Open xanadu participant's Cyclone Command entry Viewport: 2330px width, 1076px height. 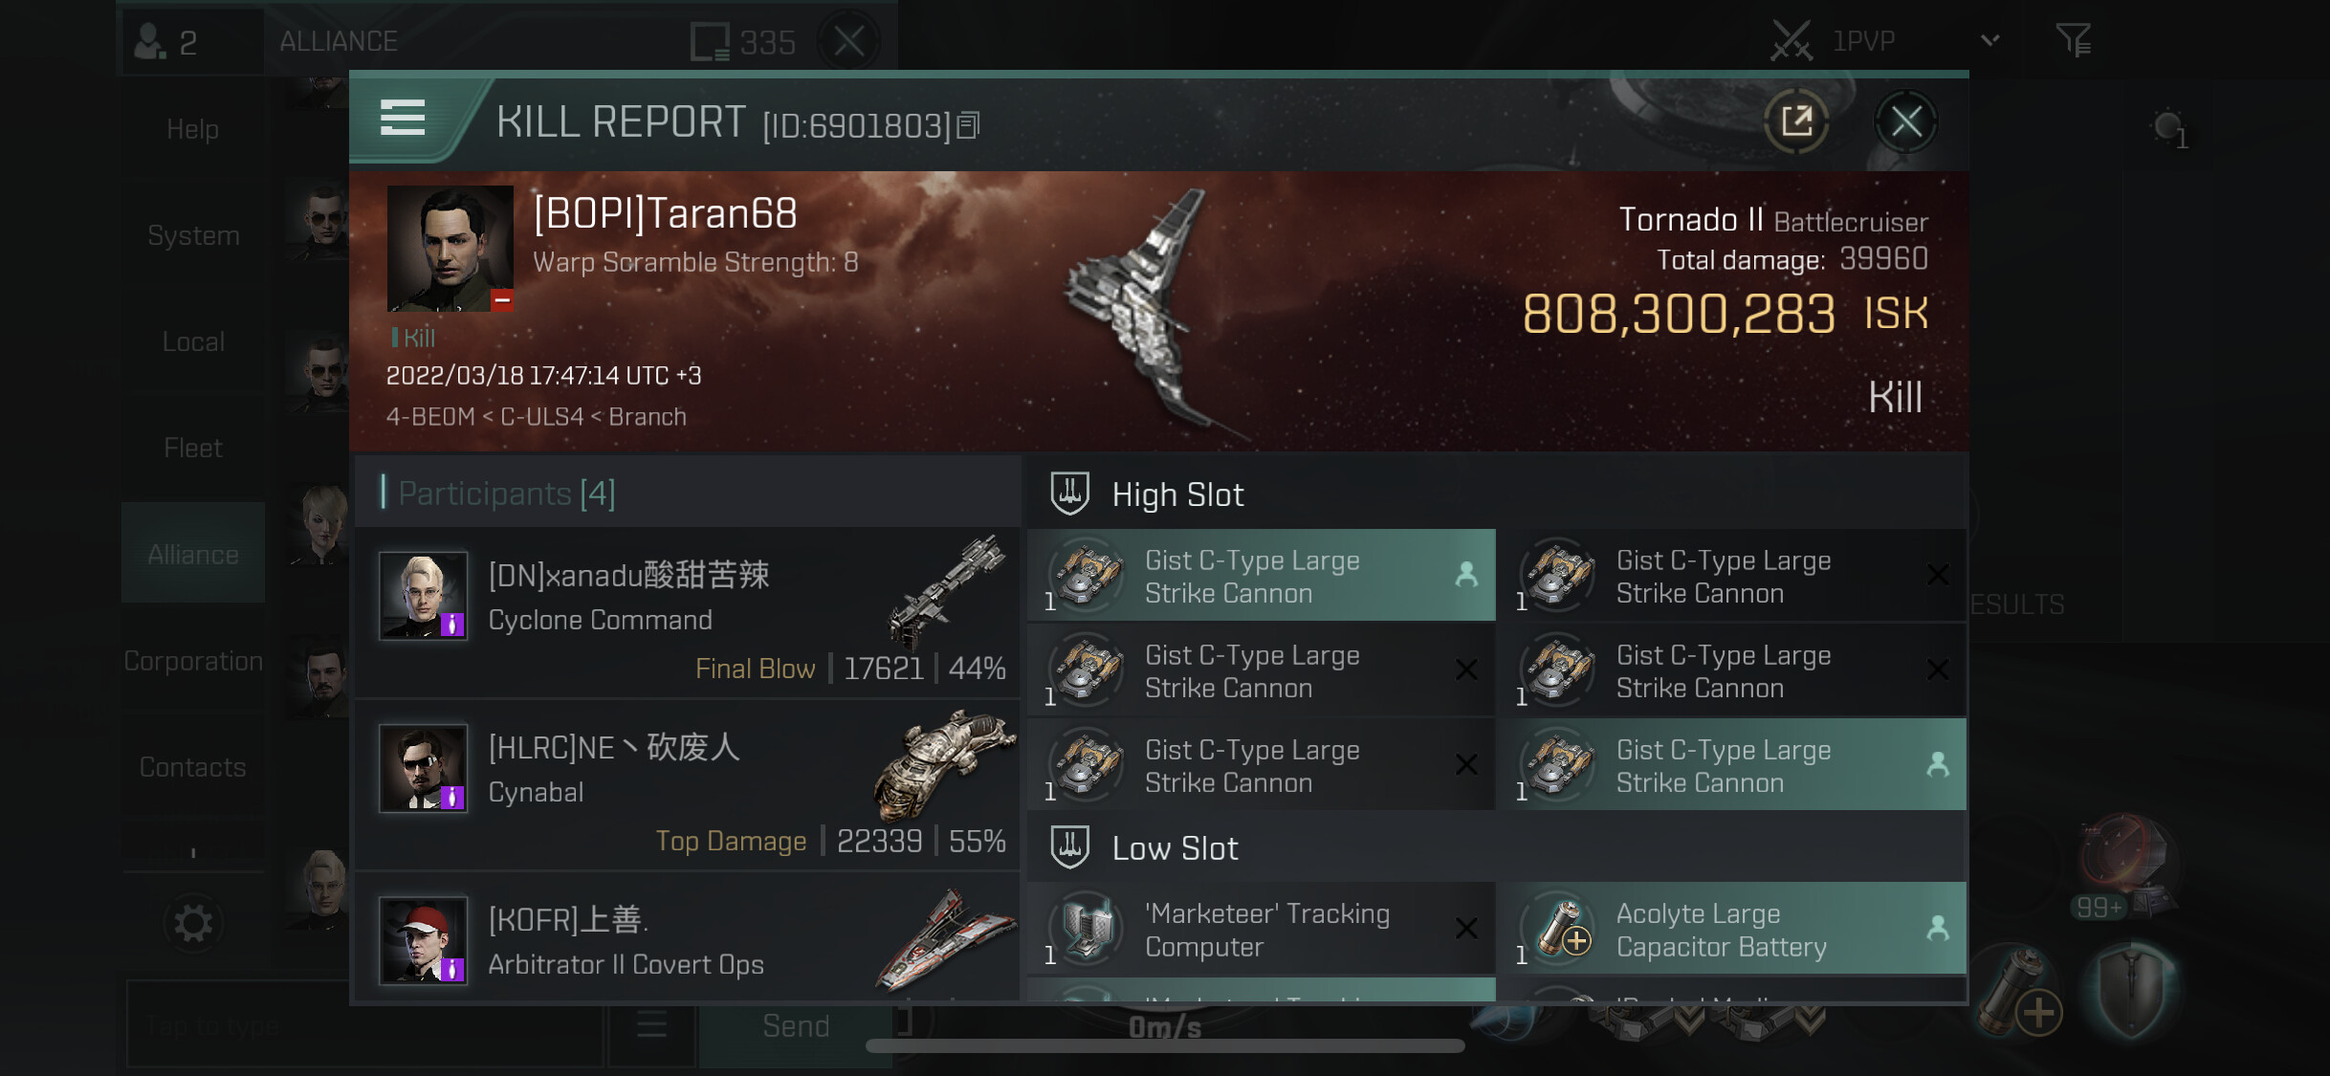[687, 612]
